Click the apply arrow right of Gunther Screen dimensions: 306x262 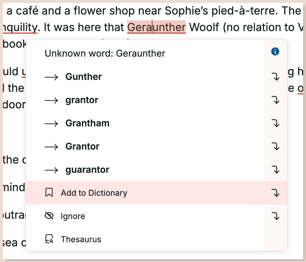275,77
